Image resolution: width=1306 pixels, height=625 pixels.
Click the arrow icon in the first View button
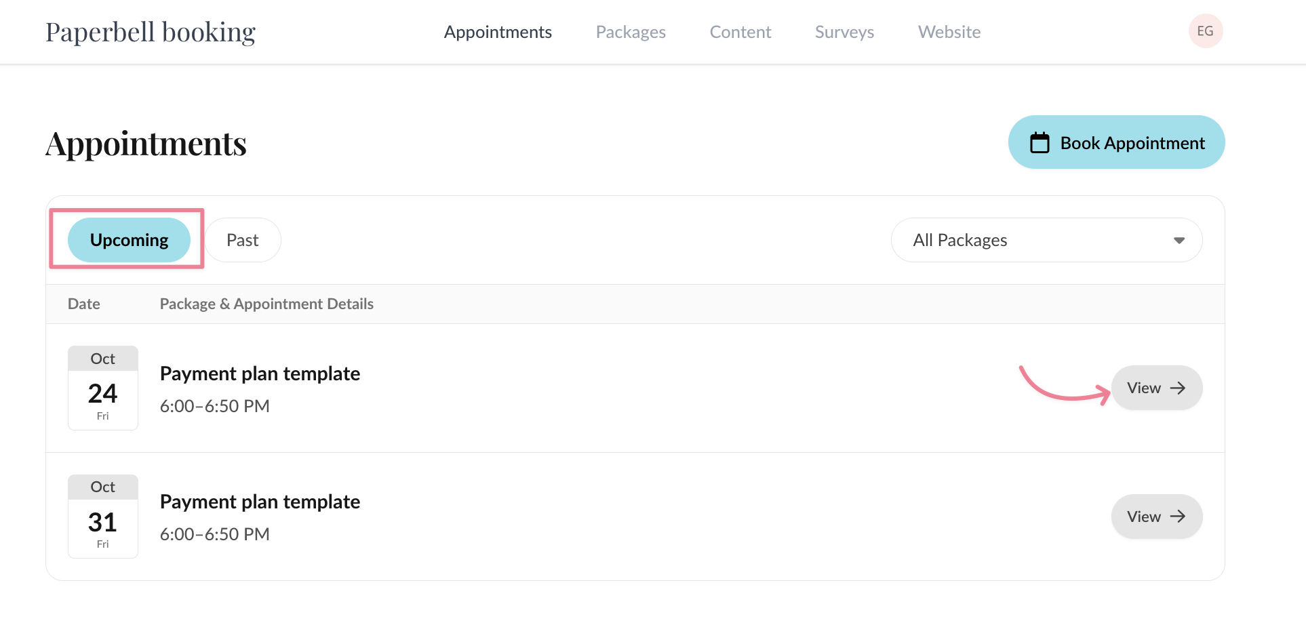(1179, 388)
